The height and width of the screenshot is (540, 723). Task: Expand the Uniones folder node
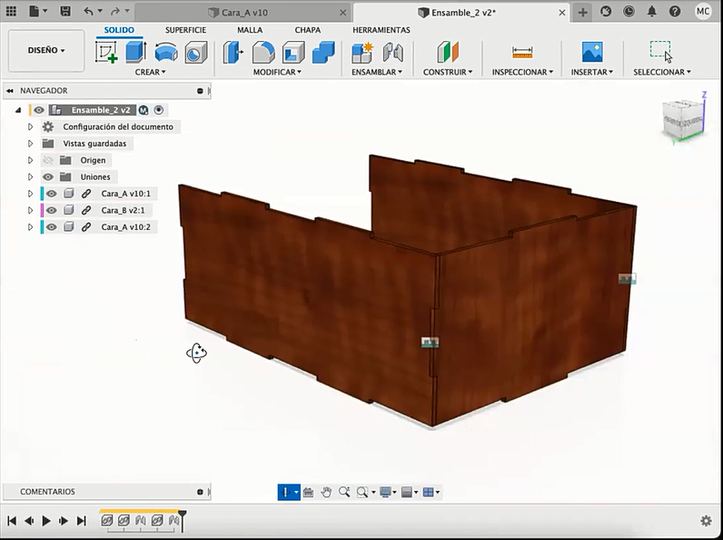coord(31,176)
